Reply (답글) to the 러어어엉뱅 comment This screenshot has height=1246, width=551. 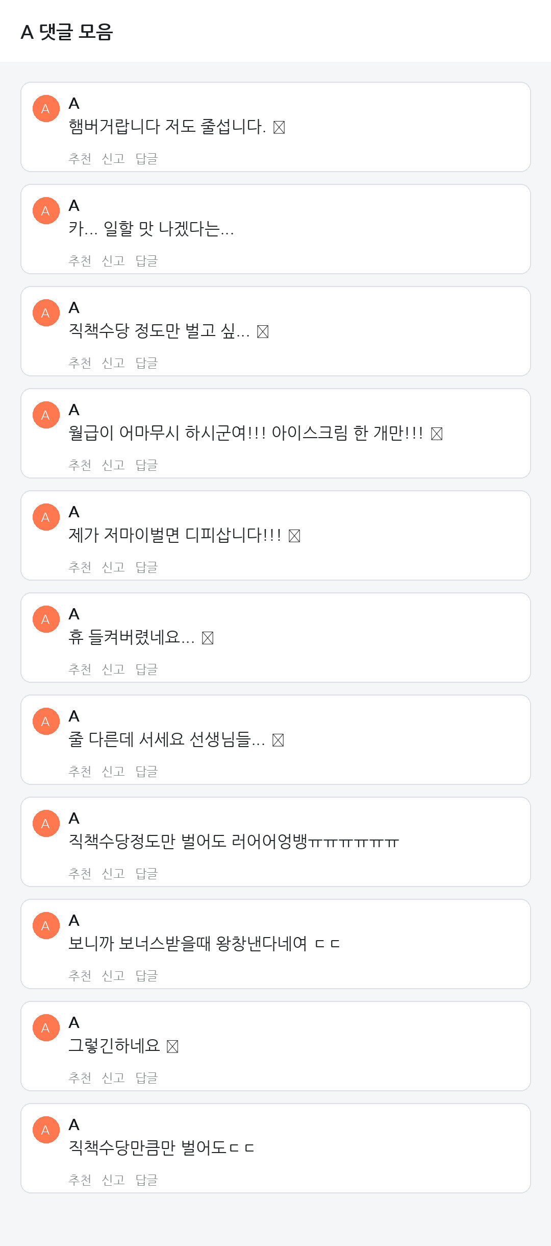[146, 874]
